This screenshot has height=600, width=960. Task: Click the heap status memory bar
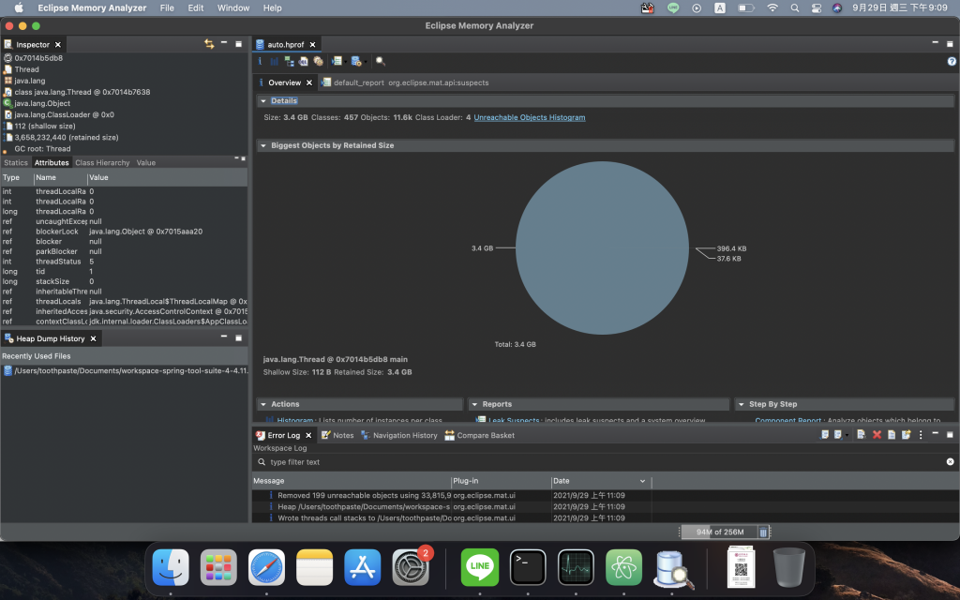click(719, 532)
